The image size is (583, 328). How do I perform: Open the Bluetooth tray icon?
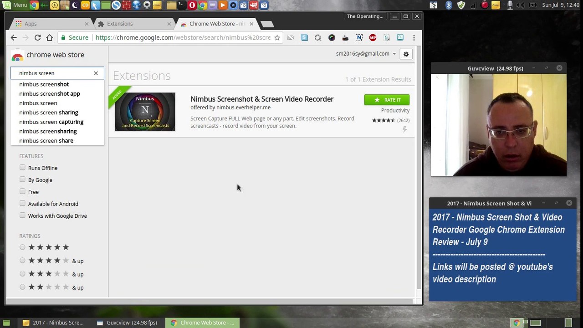[449, 5]
